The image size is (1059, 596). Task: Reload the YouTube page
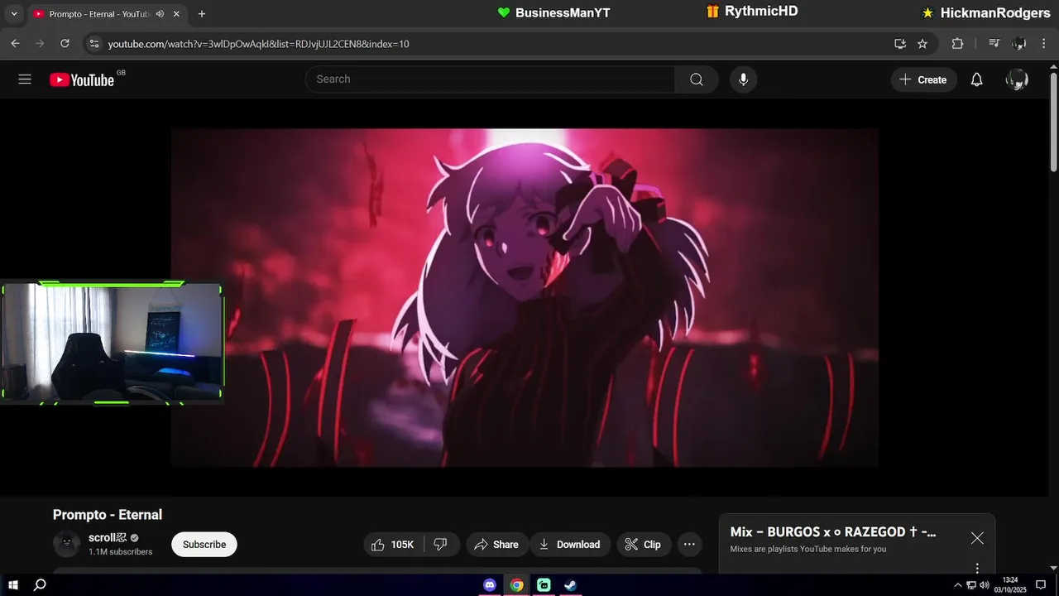[64, 44]
